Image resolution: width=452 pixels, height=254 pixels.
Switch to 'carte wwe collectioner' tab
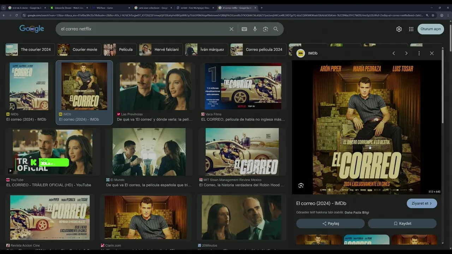[x=153, y=8]
